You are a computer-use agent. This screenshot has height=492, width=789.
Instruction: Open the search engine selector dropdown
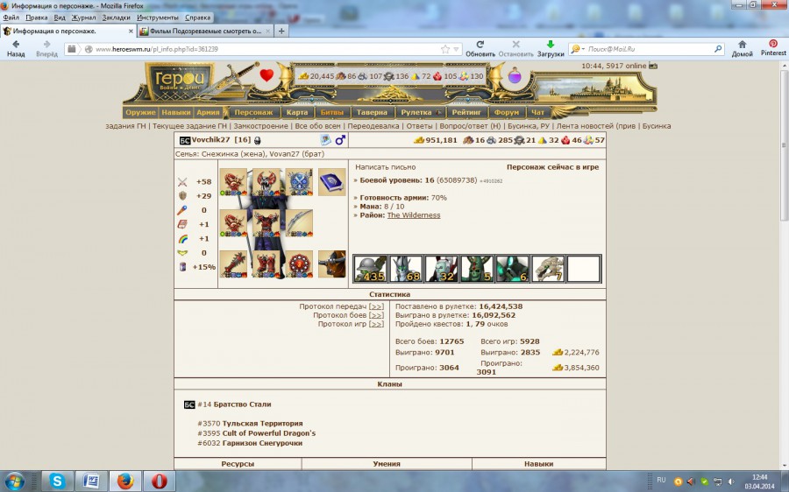click(578, 49)
